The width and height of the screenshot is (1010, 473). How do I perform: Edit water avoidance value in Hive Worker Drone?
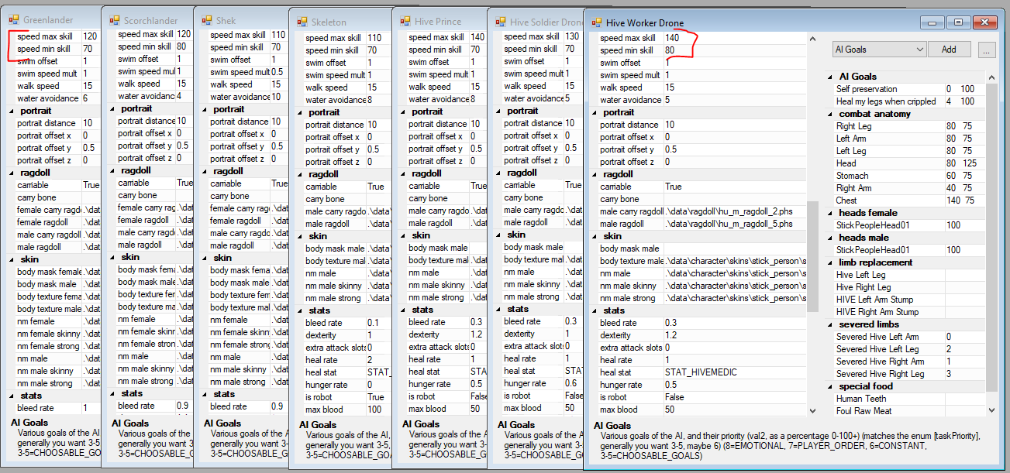(x=734, y=100)
